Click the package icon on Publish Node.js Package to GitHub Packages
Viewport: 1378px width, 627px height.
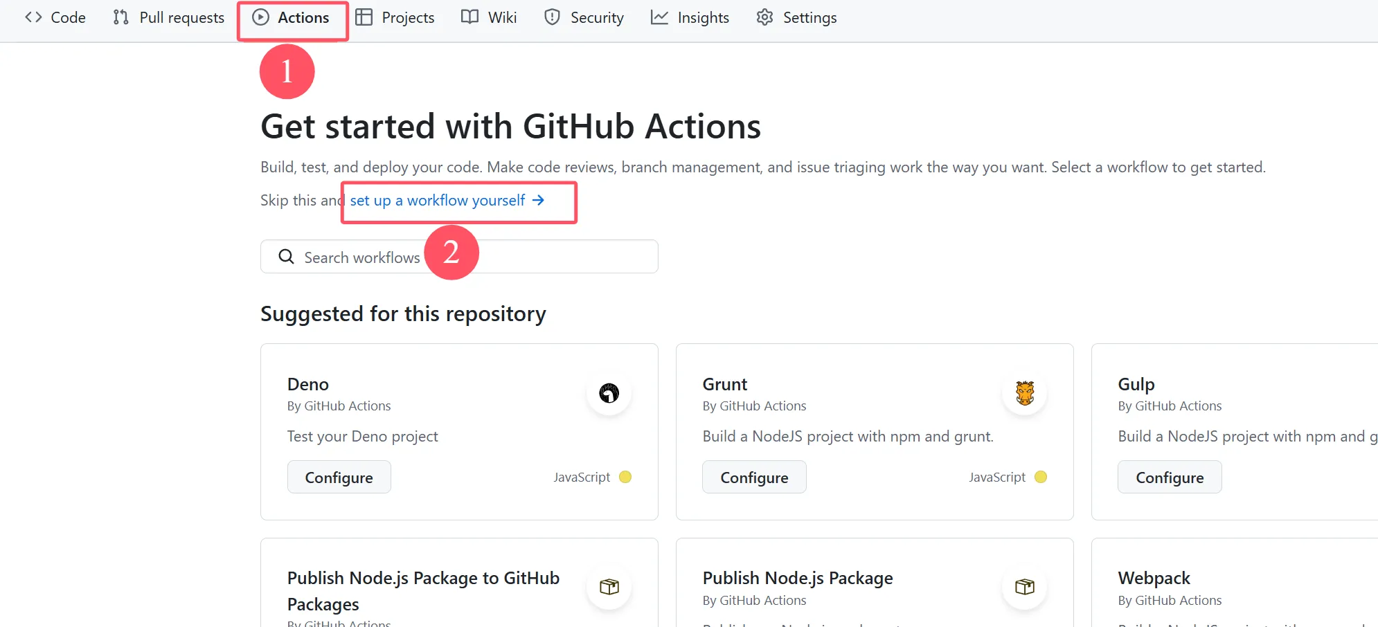point(609,587)
